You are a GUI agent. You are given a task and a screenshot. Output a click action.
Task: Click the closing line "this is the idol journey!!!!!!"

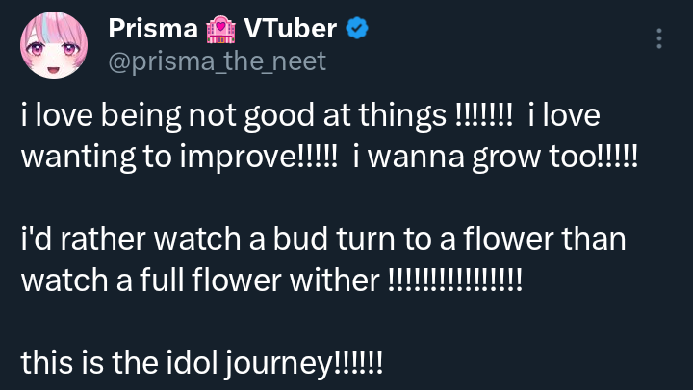point(202,362)
